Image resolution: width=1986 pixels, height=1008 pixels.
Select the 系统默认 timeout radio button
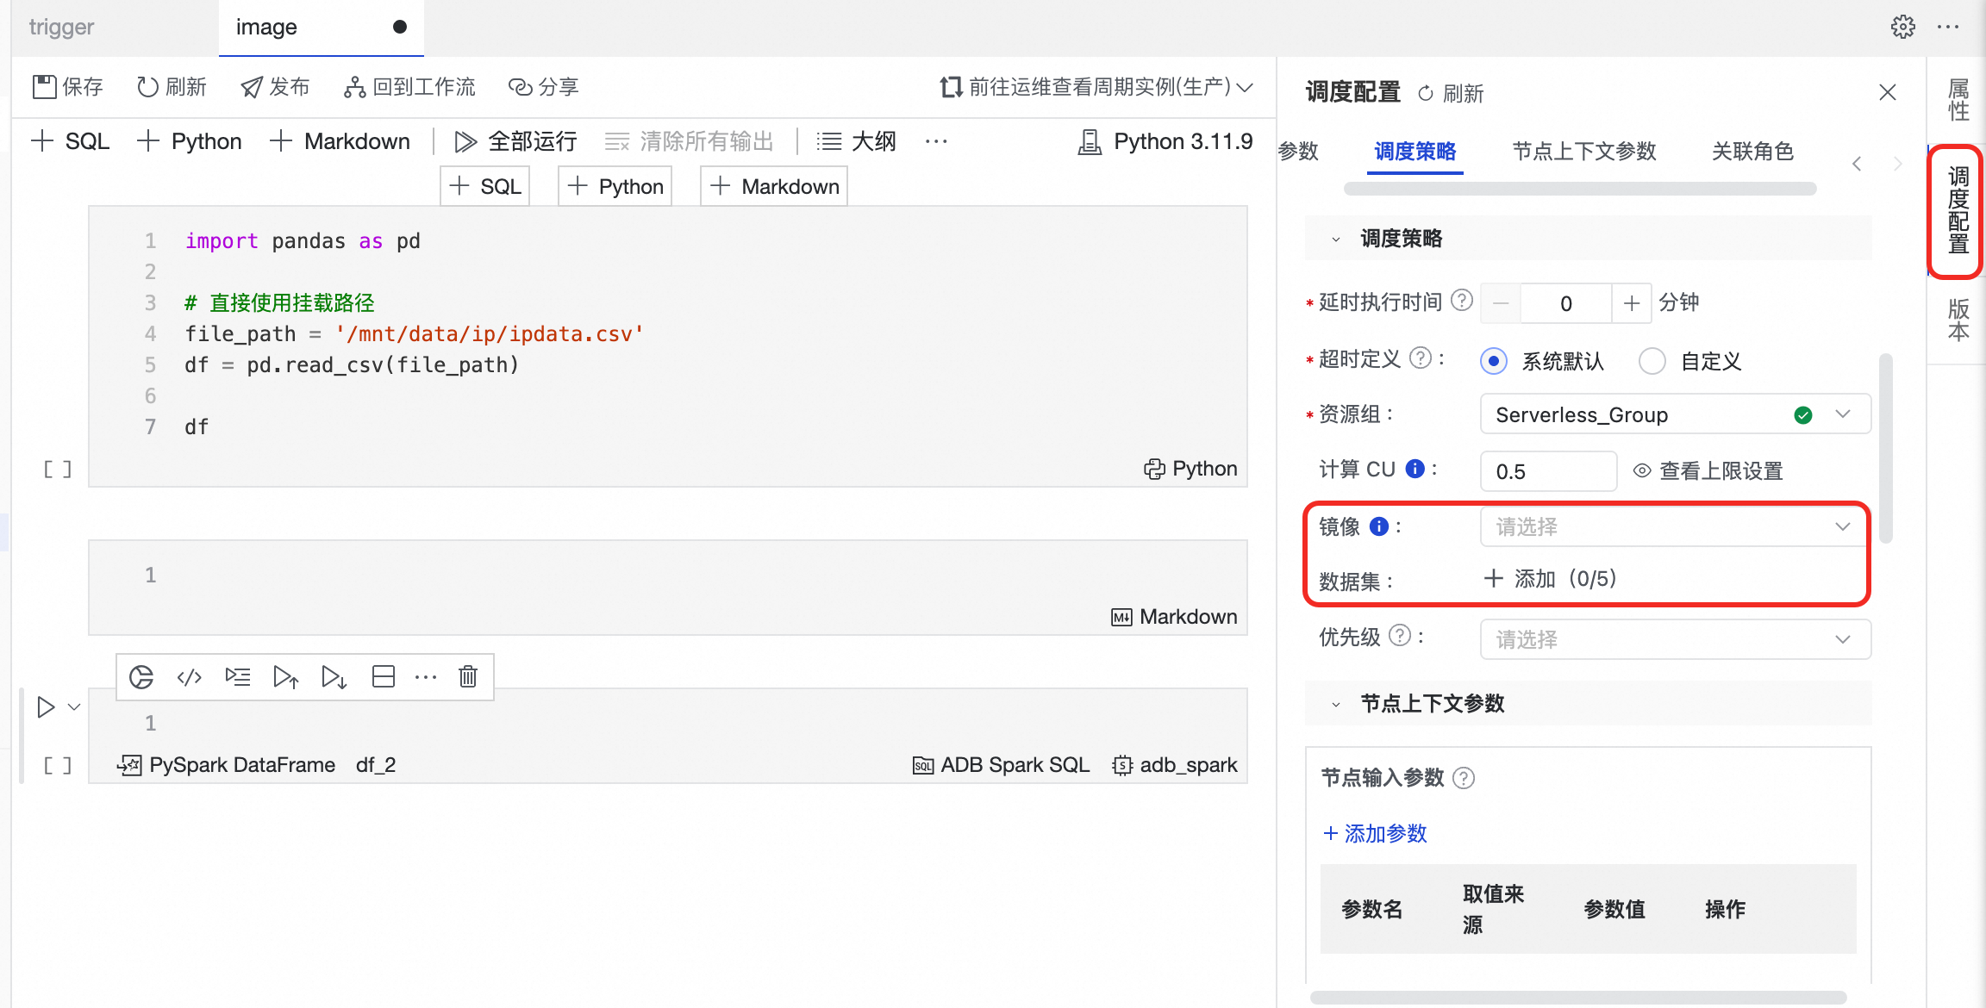point(1494,361)
